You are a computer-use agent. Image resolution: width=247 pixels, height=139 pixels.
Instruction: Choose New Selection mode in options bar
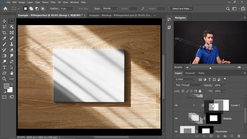point(25,8)
